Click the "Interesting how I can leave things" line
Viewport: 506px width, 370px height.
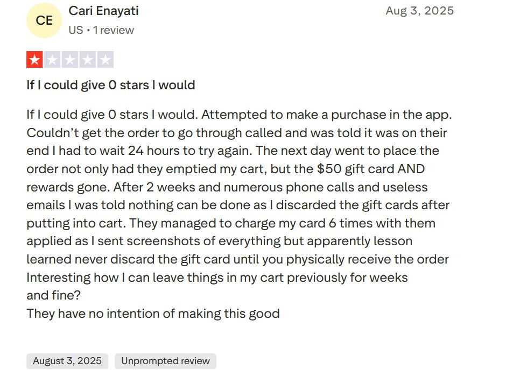[x=217, y=277]
